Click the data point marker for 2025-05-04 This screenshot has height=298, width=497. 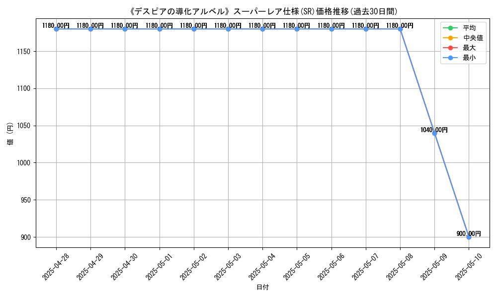[263, 29]
